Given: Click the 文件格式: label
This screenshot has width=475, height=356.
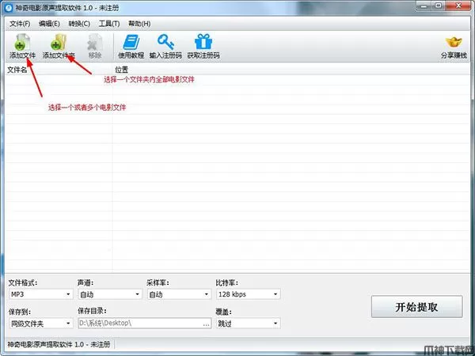Looking at the screenshot, I should 23,282.
